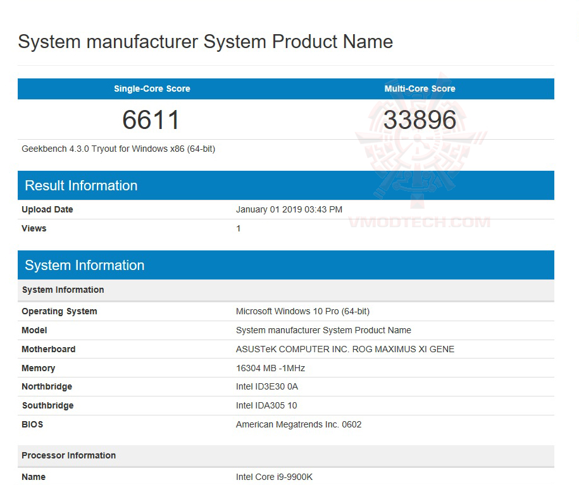The image size is (579, 485).
Task: Open the System Information section header
Action: (x=84, y=265)
